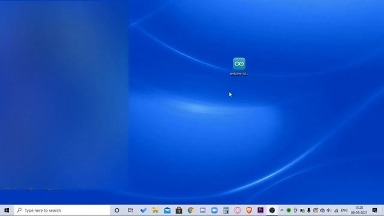Switch to OBS Studio on the taskbar
The width and height of the screenshot is (384, 216).
click(272, 210)
